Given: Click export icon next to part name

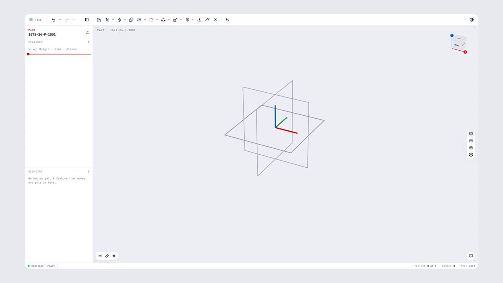Looking at the screenshot, I should coord(88,32).
